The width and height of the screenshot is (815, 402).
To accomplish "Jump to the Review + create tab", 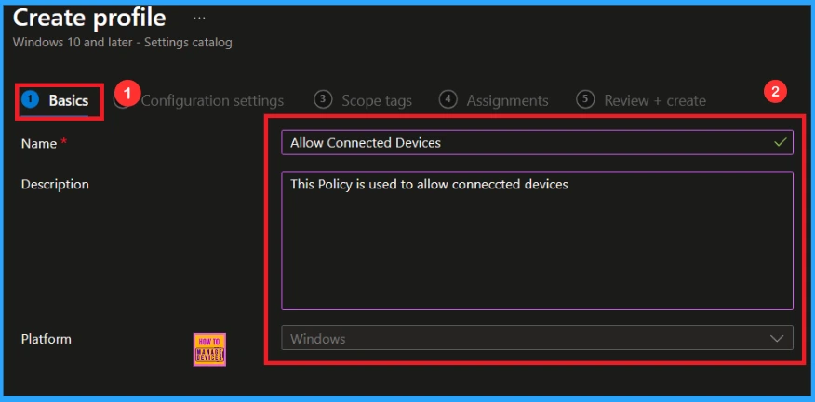I will 654,100.
